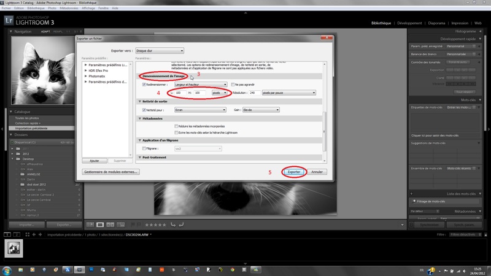This screenshot has height=276, width=491.
Task: Open the Windows Start menu orb
Action: pos(7,270)
